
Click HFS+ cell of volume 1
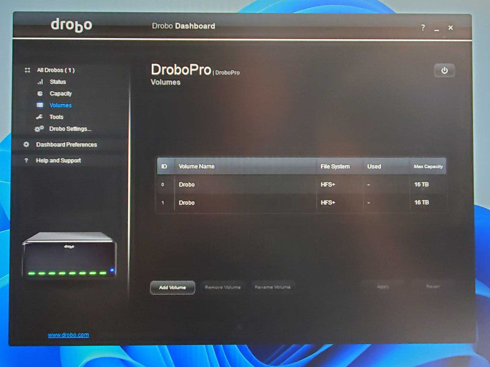pos(328,202)
